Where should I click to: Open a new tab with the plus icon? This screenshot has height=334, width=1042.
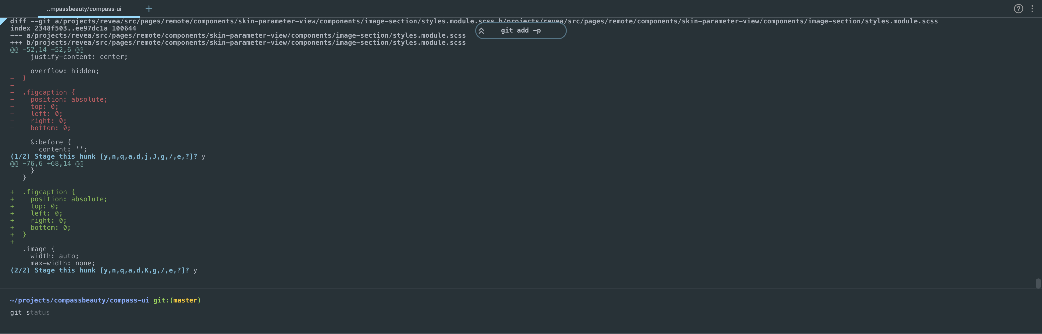pyautogui.click(x=149, y=8)
